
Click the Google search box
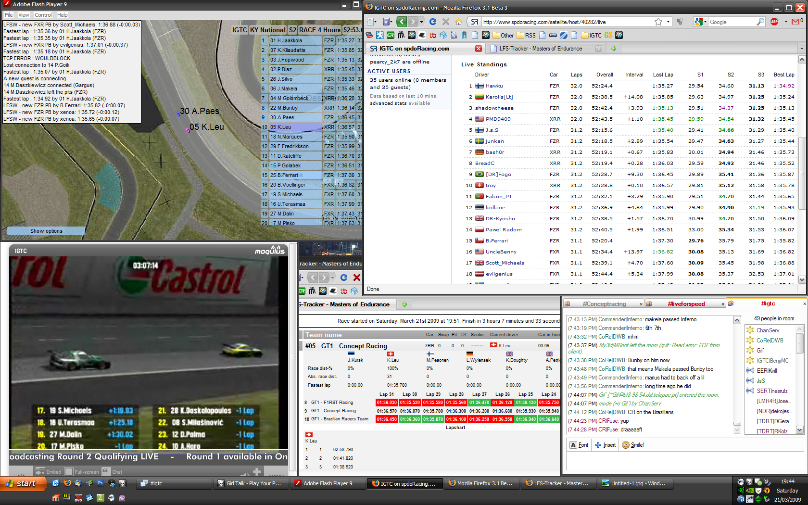(731, 22)
